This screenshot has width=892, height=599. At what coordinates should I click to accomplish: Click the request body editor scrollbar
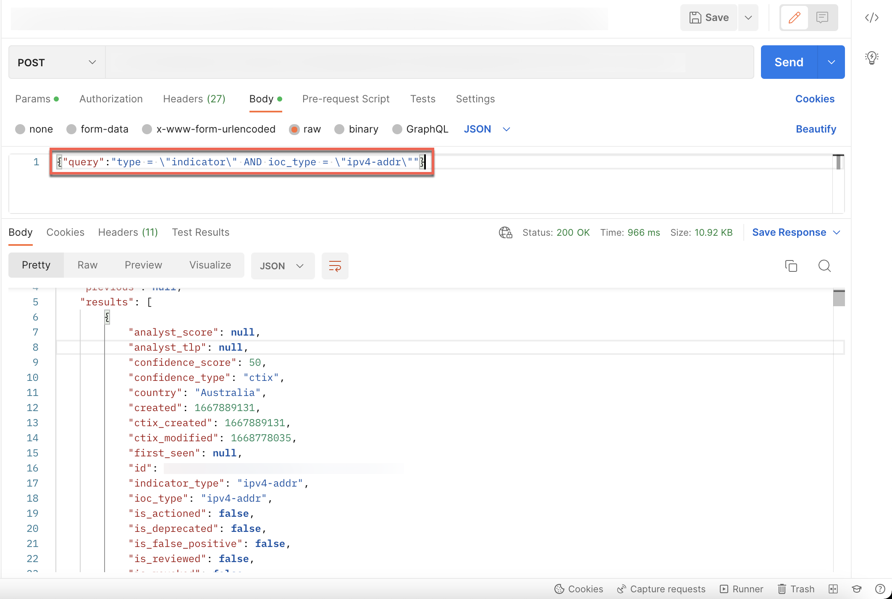838,162
